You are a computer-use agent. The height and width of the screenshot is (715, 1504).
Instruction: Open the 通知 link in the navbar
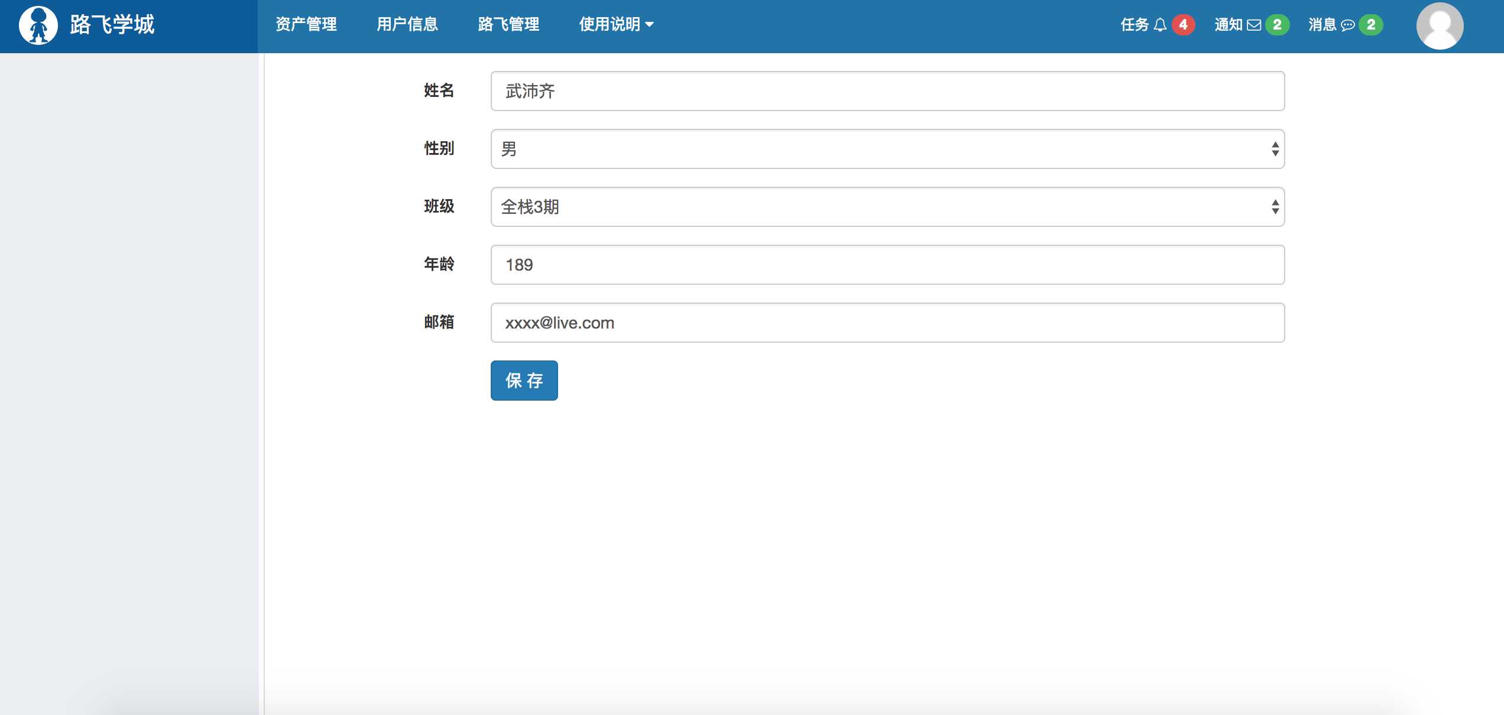[x=1229, y=25]
